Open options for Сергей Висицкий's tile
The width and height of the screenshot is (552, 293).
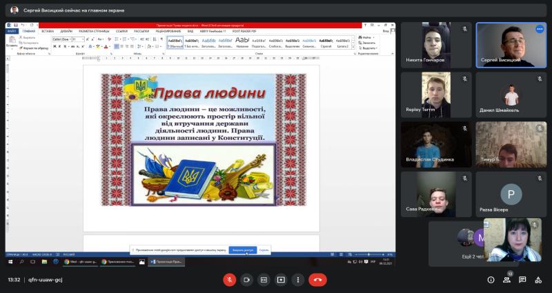(x=540, y=29)
